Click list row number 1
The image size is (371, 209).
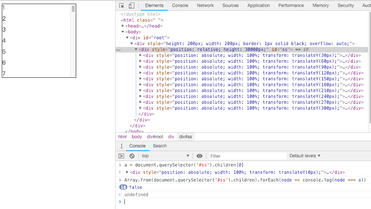tap(4, 8)
